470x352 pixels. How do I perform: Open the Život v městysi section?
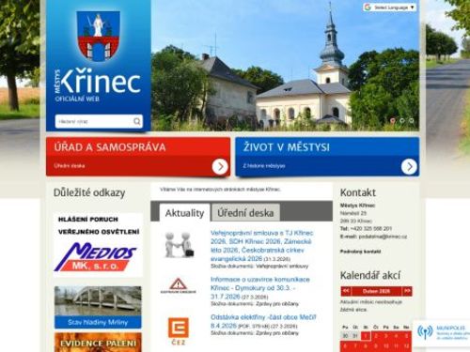coord(287,147)
